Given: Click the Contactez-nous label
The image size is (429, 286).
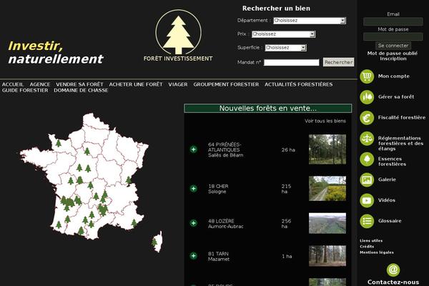Looking at the screenshot, I should pyautogui.click(x=393, y=282).
